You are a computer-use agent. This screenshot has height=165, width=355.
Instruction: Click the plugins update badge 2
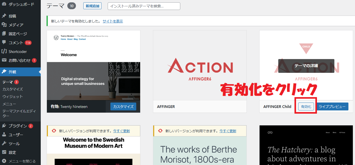coord(31,126)
